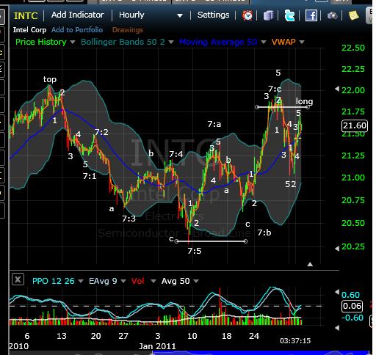The image size is (376, 355).
Task: Click the INTC ticker symbol
Action: coord(26,16)
